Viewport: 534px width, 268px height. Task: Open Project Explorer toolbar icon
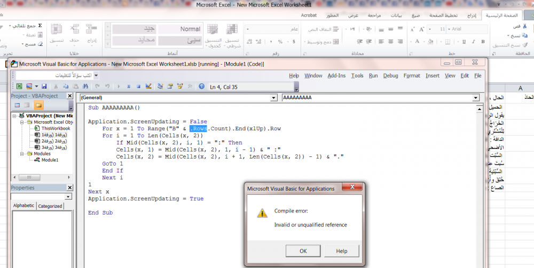click(x=160, y=86)
